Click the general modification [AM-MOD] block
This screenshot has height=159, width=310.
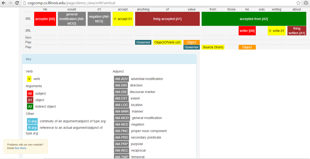coord(72,19)
